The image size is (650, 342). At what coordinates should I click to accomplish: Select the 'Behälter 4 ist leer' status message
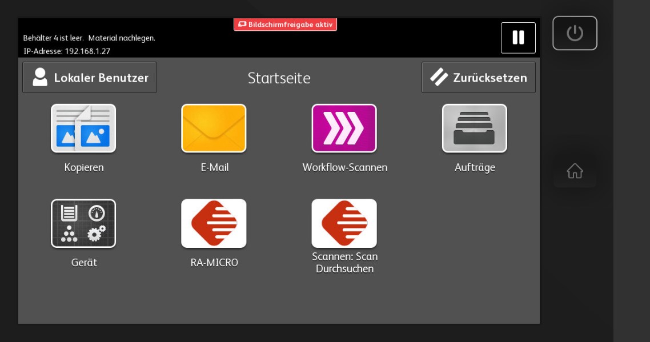click(x=89, y=38)
